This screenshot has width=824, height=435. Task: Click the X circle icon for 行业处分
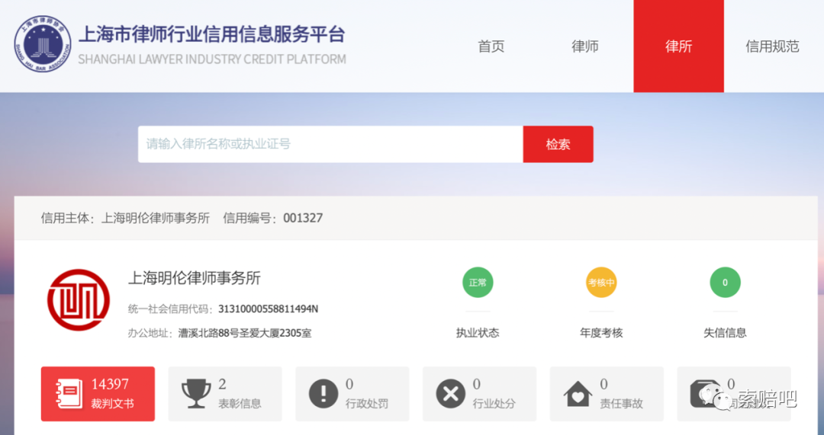[x=450, y=394]
